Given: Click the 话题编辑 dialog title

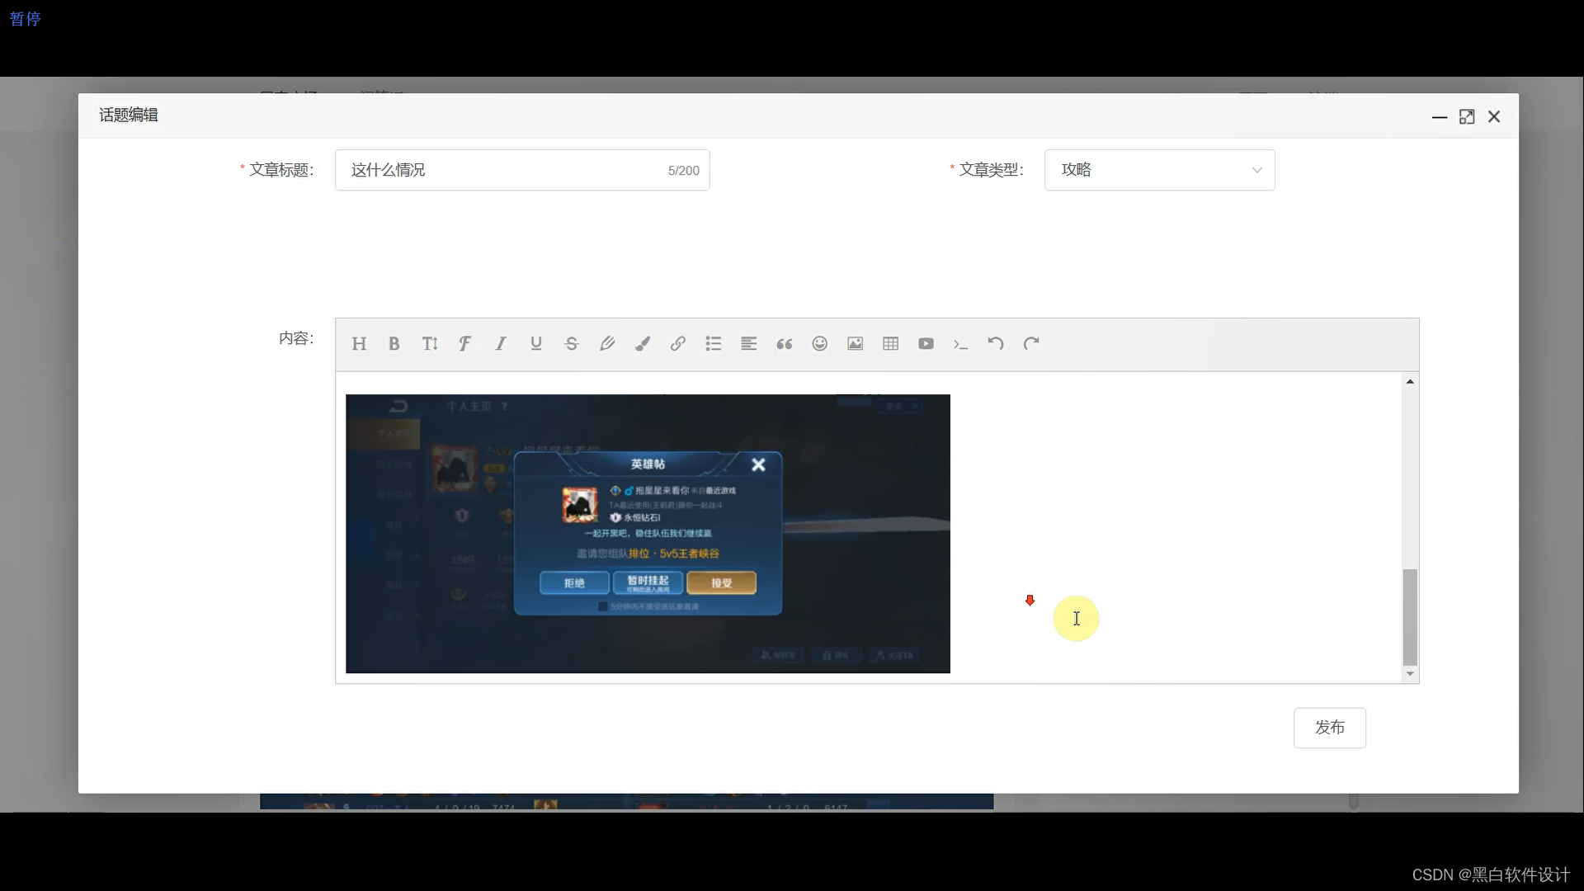Looking at the screenshot, I should click(129, 115).
